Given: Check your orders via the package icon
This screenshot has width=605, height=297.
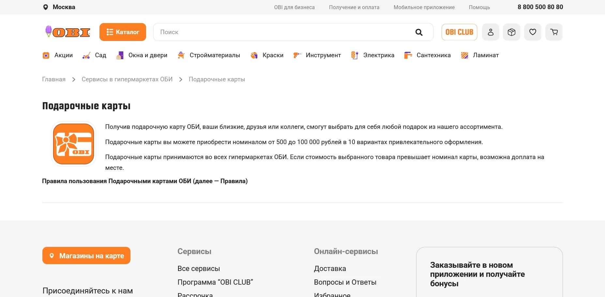Looking at the screenshot, I should [511, 32].
